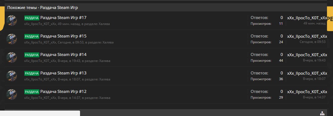The image size is (333, 116).
Task: Click avatar beside Раздача Steam Игр #12
Action: coord(12,95)
